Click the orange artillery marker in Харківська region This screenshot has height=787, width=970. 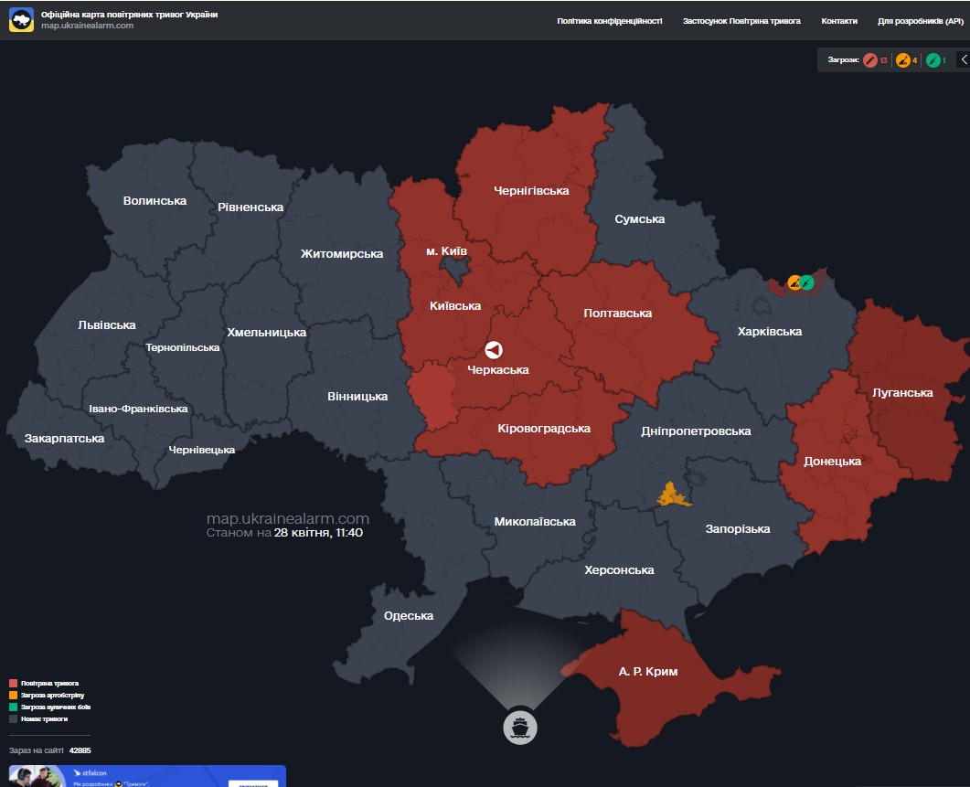pyautogui.click(x=795, y=282)
